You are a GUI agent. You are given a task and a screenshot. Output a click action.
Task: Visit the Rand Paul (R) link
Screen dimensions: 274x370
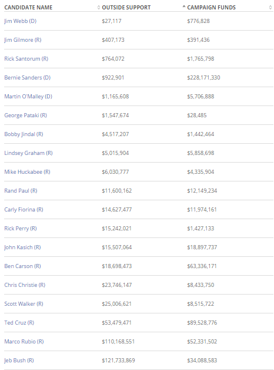21,191
